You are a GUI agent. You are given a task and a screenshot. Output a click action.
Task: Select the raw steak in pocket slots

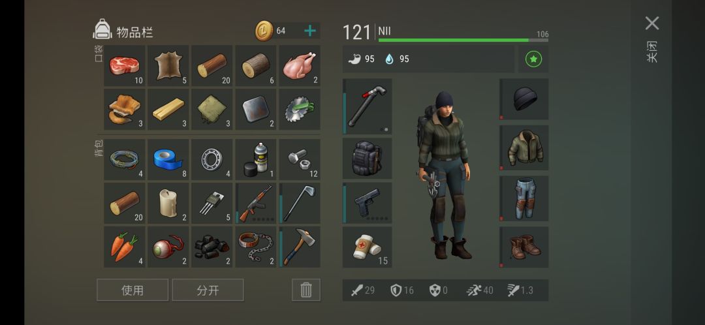(125, 66)
